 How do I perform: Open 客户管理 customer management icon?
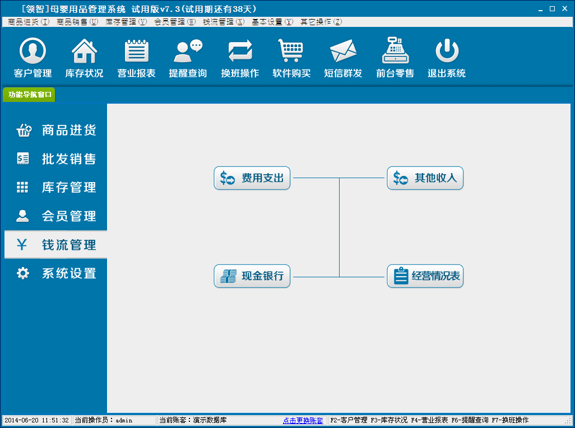[33, 52]
